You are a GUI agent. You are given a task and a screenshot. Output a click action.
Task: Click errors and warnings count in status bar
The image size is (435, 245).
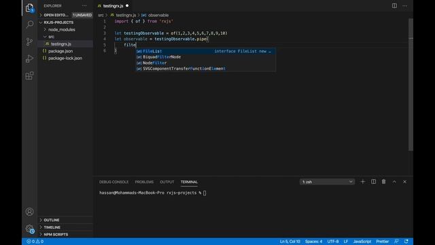[35, 242]
